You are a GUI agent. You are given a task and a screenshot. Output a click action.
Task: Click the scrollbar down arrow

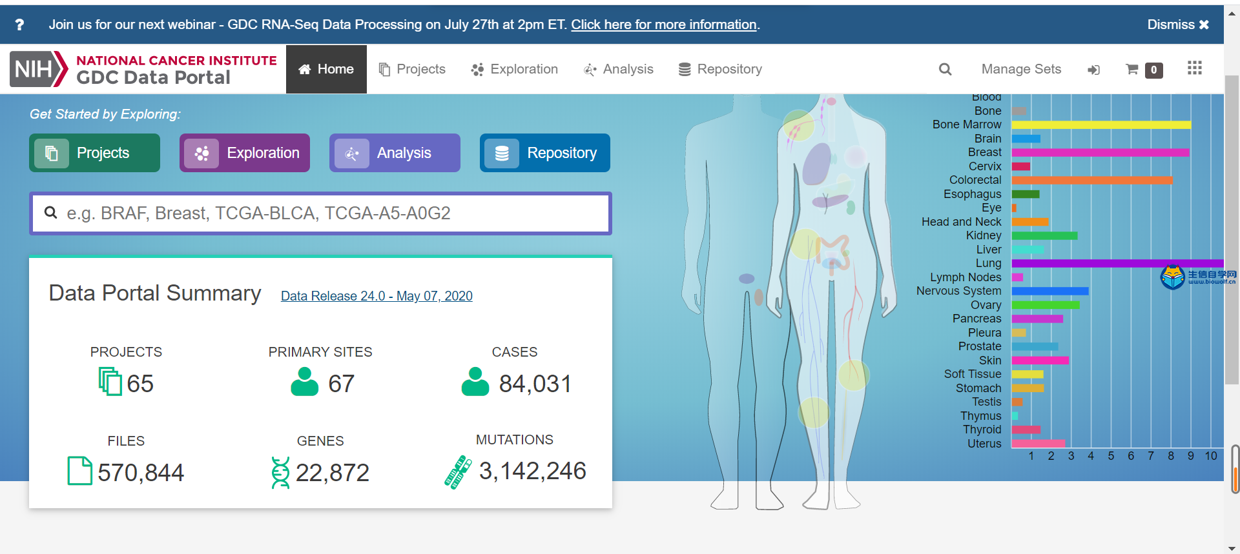(x=1233, y=548)
